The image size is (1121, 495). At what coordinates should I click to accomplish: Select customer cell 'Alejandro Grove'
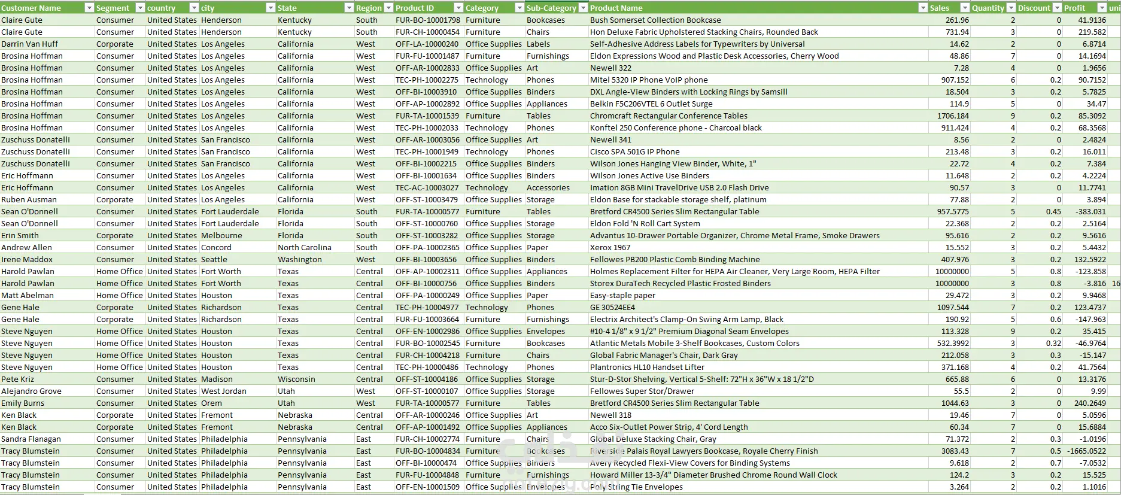[47, 391]
